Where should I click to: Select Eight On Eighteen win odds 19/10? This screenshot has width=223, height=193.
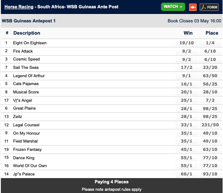pyautogui.click(x=186, y=43)
